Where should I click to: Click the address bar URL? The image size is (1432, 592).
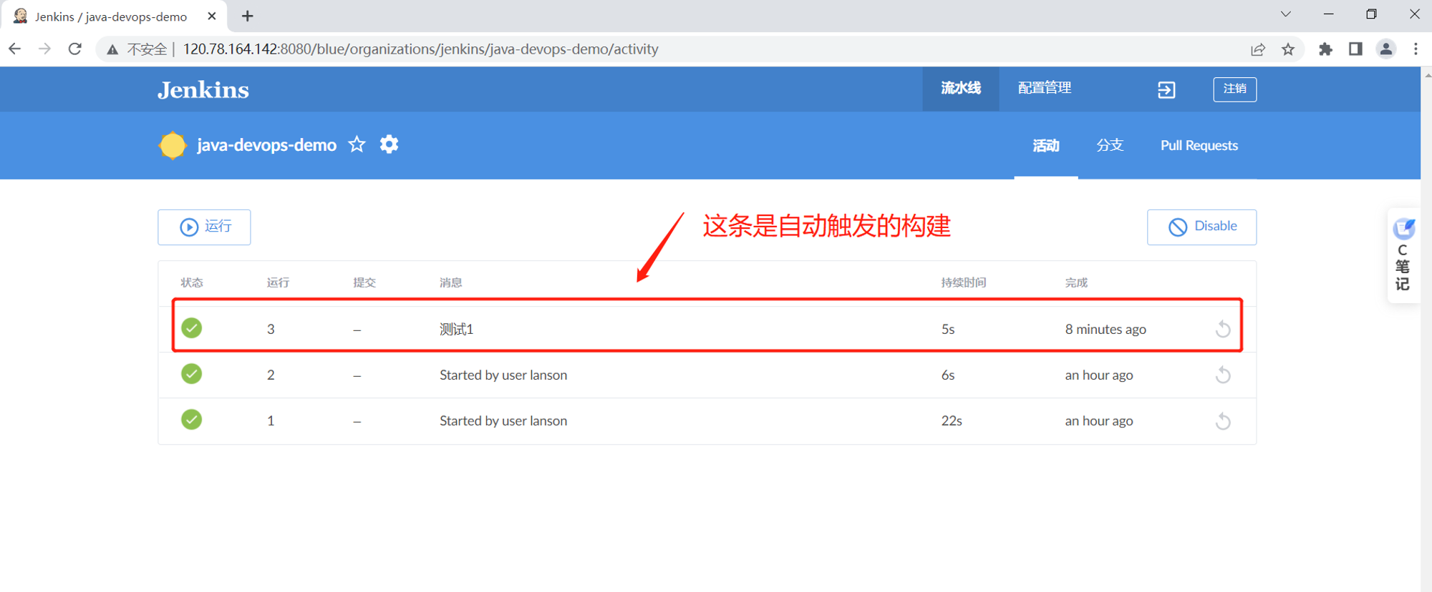coord(420,49)
